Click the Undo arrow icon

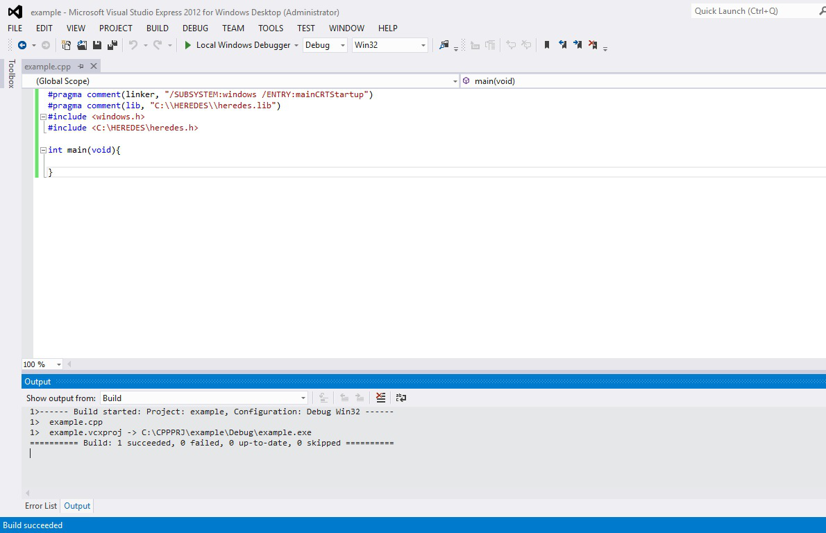click(133, 45)
